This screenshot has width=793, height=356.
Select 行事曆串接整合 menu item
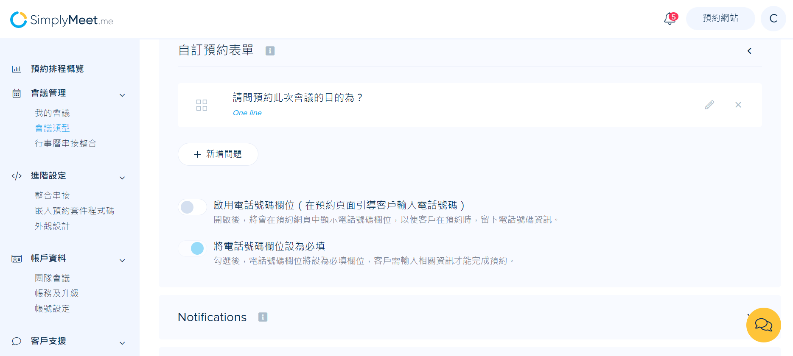(65, 144)
